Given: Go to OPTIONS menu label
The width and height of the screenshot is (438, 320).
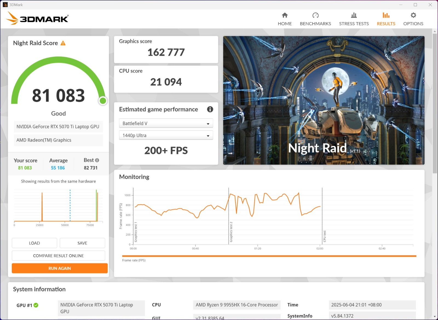Looking at the screenshot, I should [413, 24].
